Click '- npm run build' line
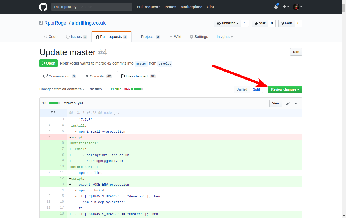 (171, 190)
